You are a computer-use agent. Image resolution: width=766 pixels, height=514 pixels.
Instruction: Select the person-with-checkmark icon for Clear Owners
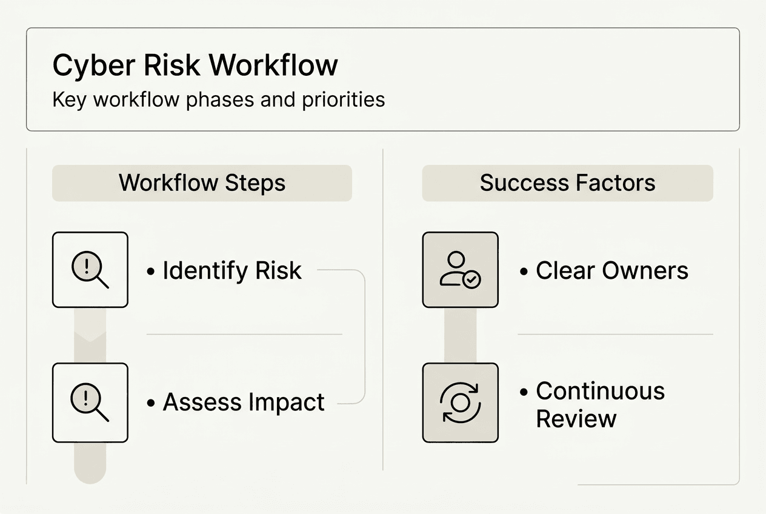(460, 270)
